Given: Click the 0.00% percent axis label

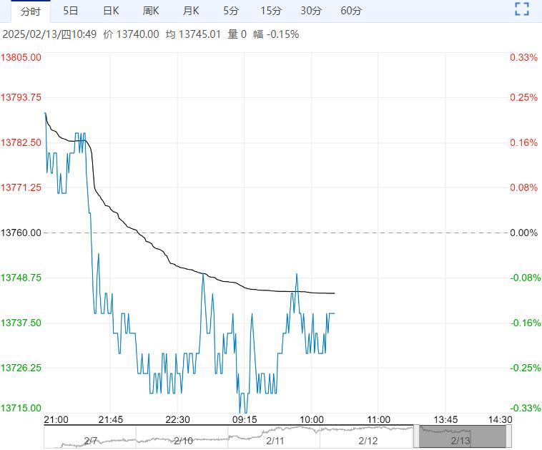Looking at the screenshot, I should tap(523, 233).
